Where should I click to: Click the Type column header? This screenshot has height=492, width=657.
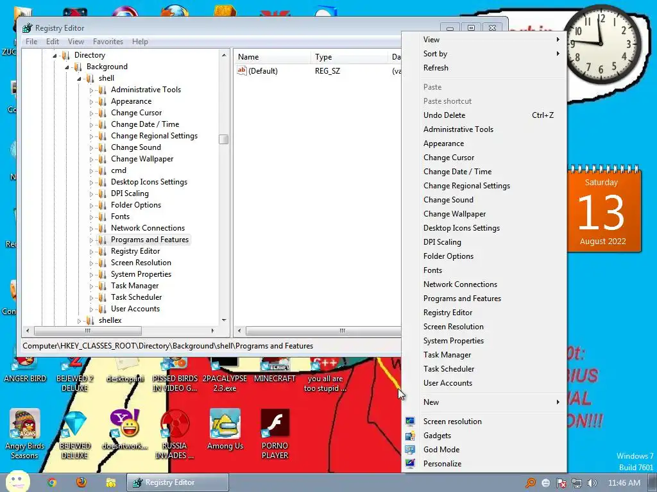[350, 57]
